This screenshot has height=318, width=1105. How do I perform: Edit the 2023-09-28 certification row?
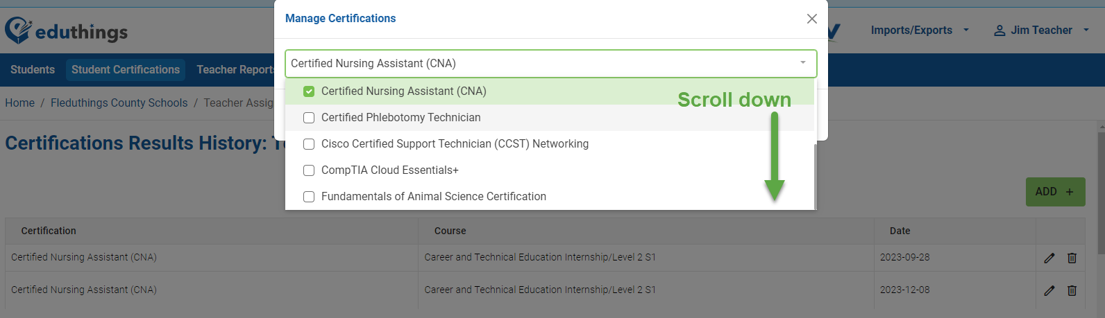[x=1049, y=258]
